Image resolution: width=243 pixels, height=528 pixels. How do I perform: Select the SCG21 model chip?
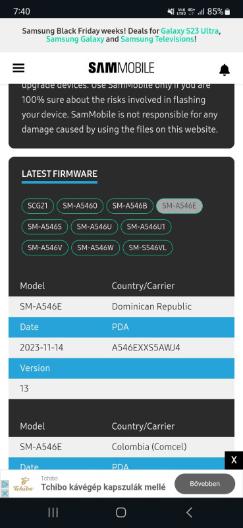point(38,206)
